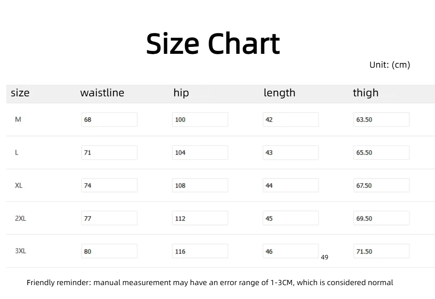Click the 2XL thigh input showing 69.50
The width and height of the screenshot is (435, 299).
381,218
